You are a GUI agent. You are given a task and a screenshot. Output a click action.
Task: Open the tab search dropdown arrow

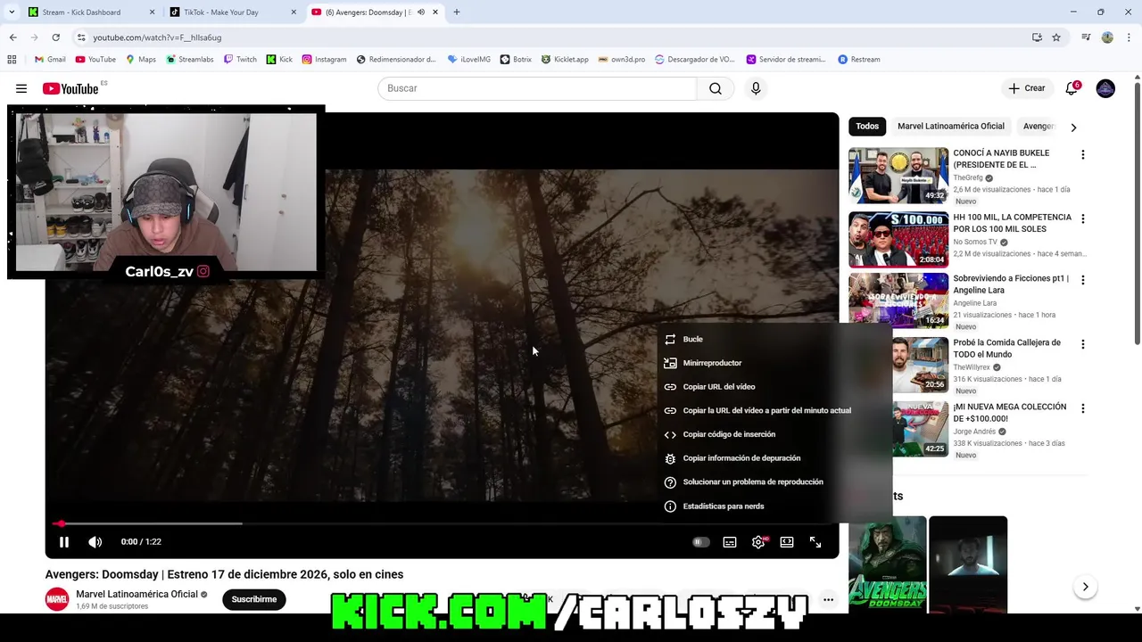(x=12, y=12)
